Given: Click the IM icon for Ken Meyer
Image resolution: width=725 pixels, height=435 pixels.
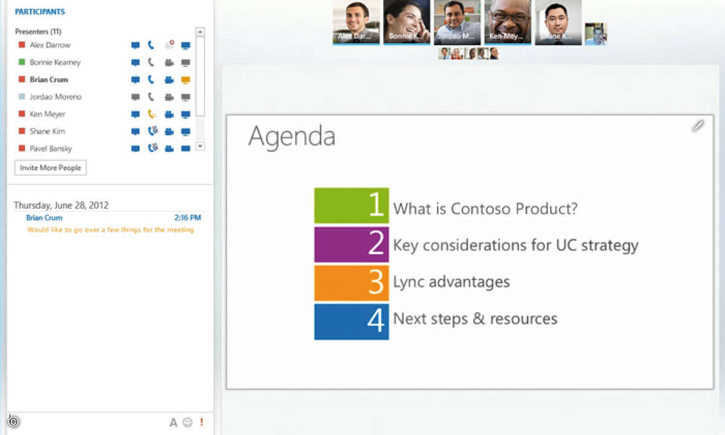Looking at the screenshot, I should coord(135,114).
